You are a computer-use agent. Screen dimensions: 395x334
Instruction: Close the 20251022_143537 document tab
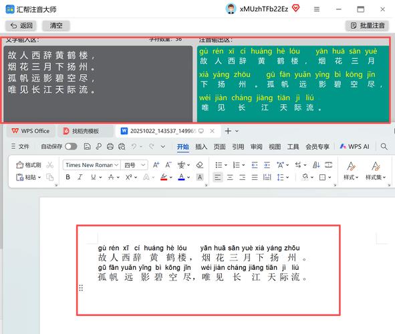212,131
